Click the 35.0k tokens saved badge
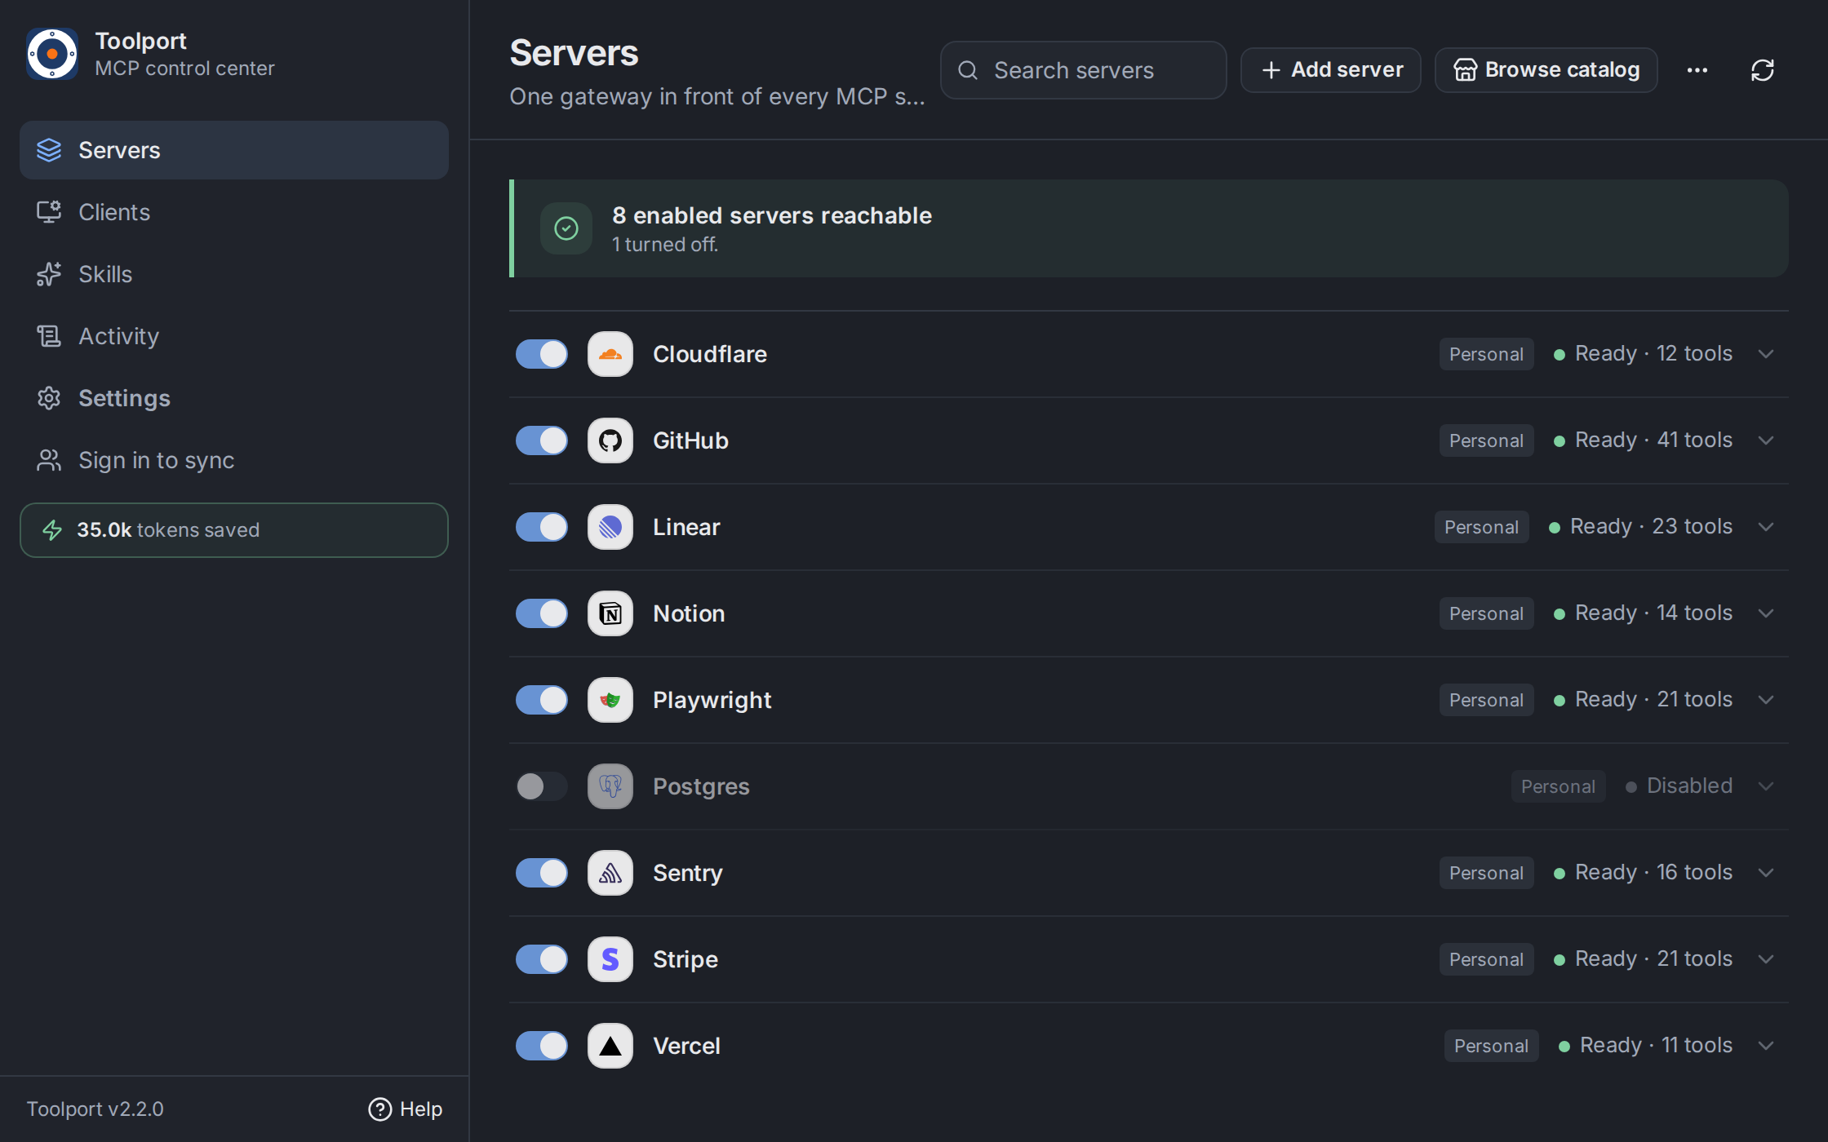The width and height of the screenshot is (1828, 1142). coord(234,530)
